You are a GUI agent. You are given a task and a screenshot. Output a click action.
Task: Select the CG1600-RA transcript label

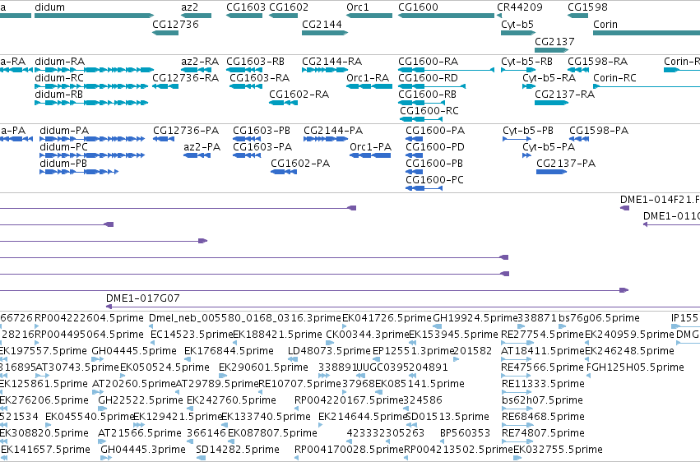(x=428, y=62)
